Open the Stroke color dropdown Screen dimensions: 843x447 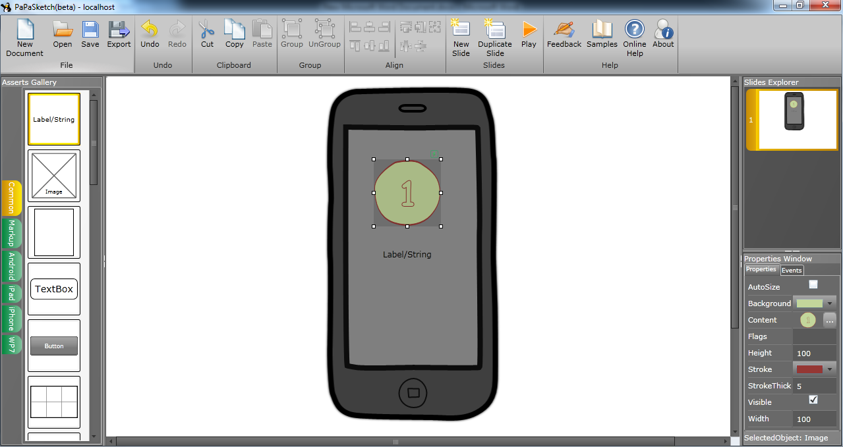(830, 369)
